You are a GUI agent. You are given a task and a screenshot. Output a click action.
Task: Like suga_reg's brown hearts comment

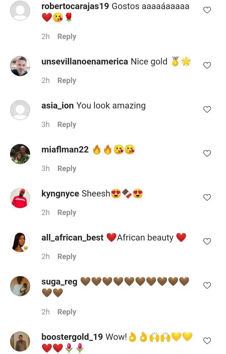pos(207,285)
